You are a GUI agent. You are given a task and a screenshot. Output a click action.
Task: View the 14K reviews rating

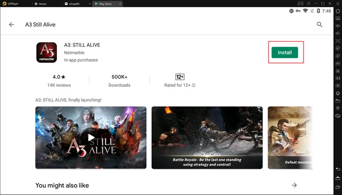click(59, 81)
